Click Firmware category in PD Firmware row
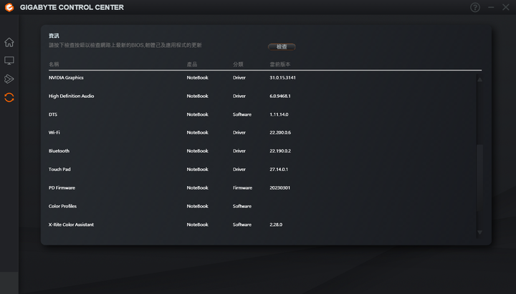The image size is (516, 294). 242,187
